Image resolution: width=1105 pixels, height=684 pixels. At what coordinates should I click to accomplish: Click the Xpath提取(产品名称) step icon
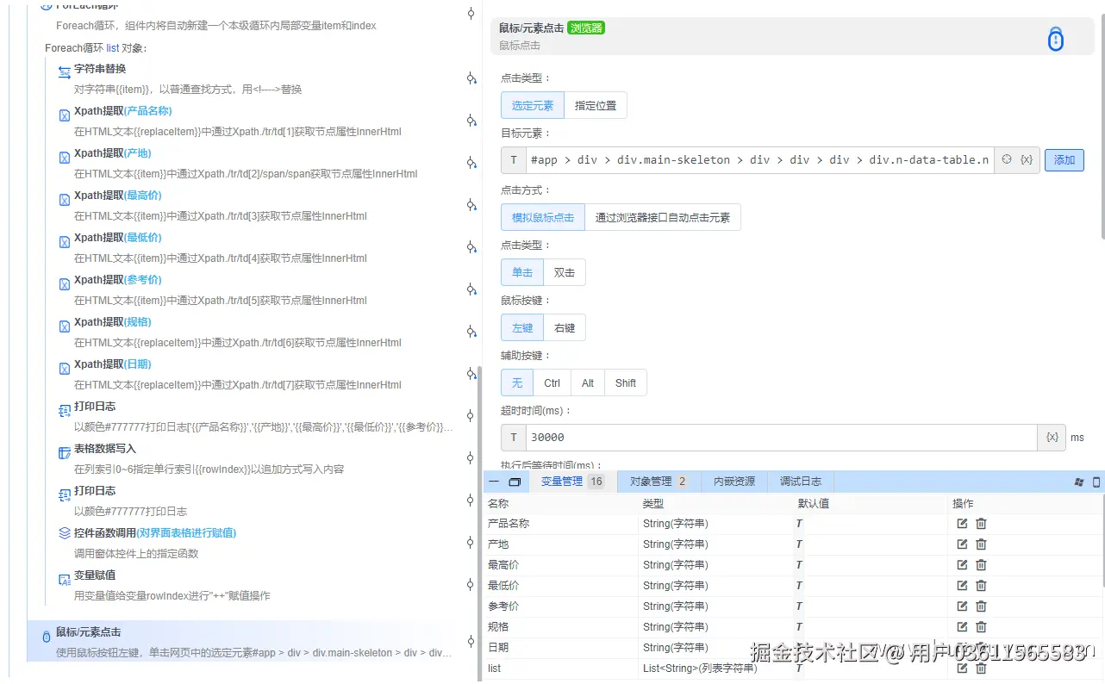tap(64, 115)
